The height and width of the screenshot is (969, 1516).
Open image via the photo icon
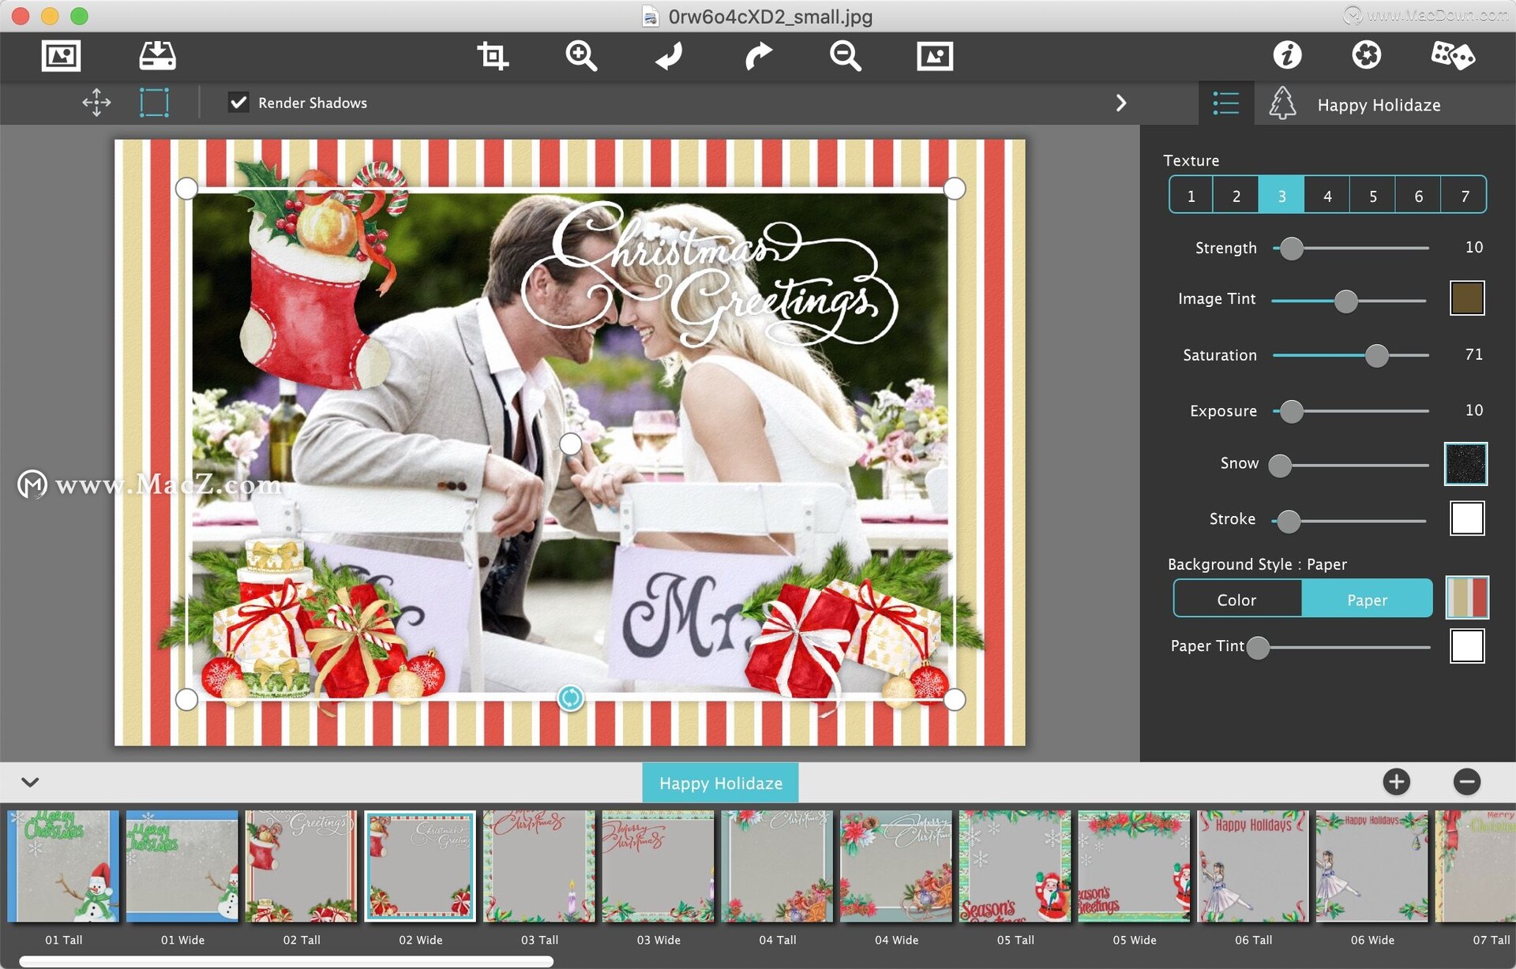[x=61, y=55]
